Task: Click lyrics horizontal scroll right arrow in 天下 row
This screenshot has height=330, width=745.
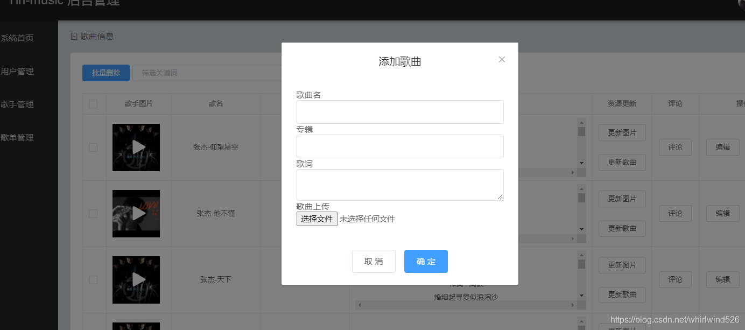Action: point(573,305)
